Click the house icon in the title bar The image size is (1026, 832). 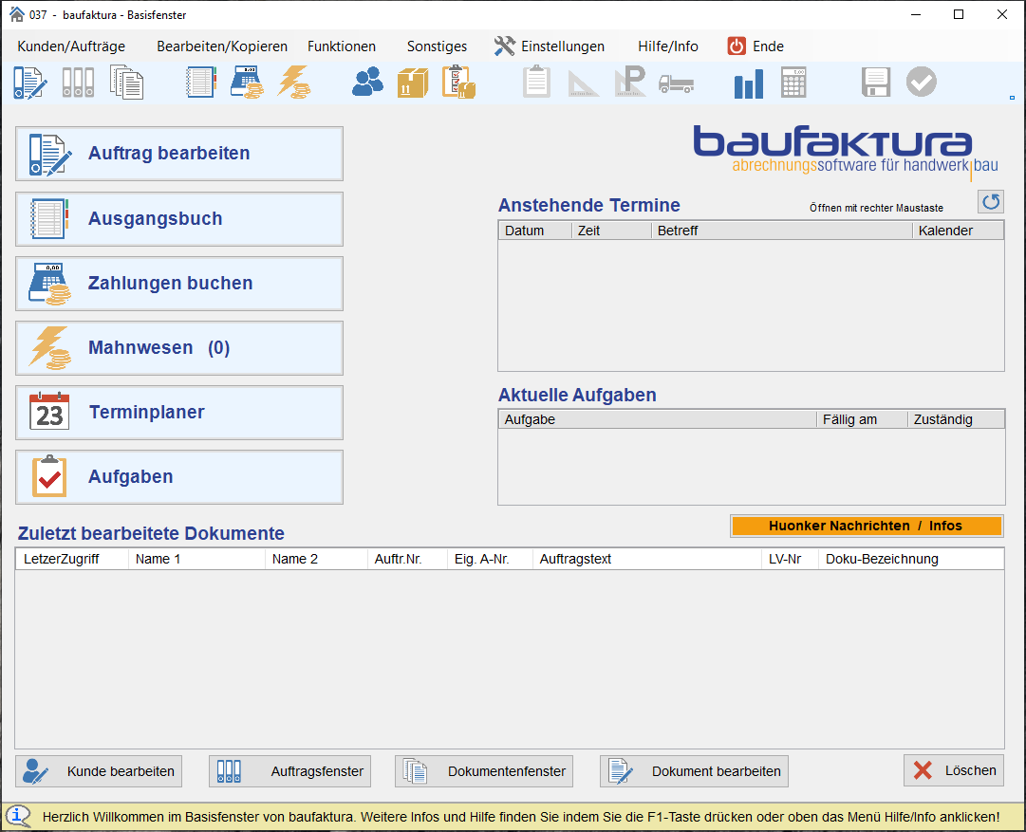click(x=17, y=14)
